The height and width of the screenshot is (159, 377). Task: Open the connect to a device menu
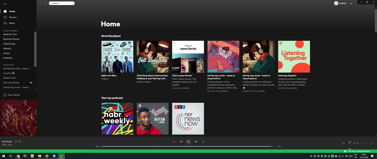point(349,143)
